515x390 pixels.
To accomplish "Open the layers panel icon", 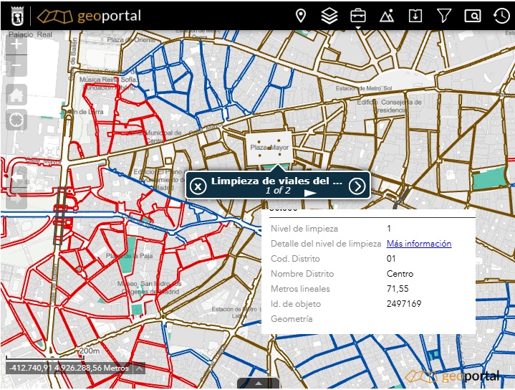I will coord(329,16).
